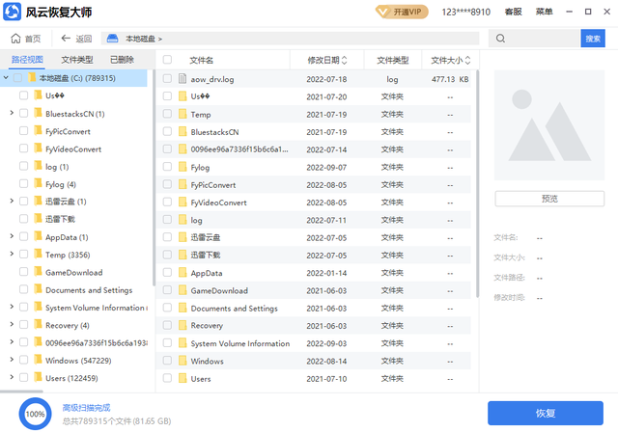Check the 本地磁盘 (C:) tree checkbox
This screenshot has width=618, height=432.
17,78
